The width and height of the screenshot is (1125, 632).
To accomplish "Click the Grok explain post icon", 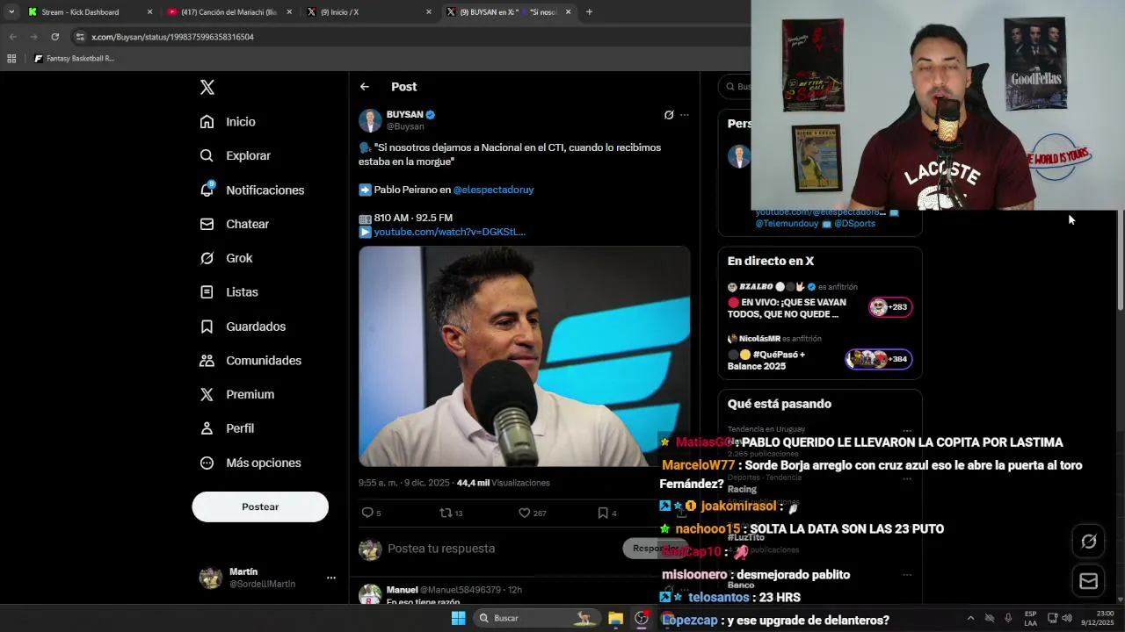I will point(669,115).
